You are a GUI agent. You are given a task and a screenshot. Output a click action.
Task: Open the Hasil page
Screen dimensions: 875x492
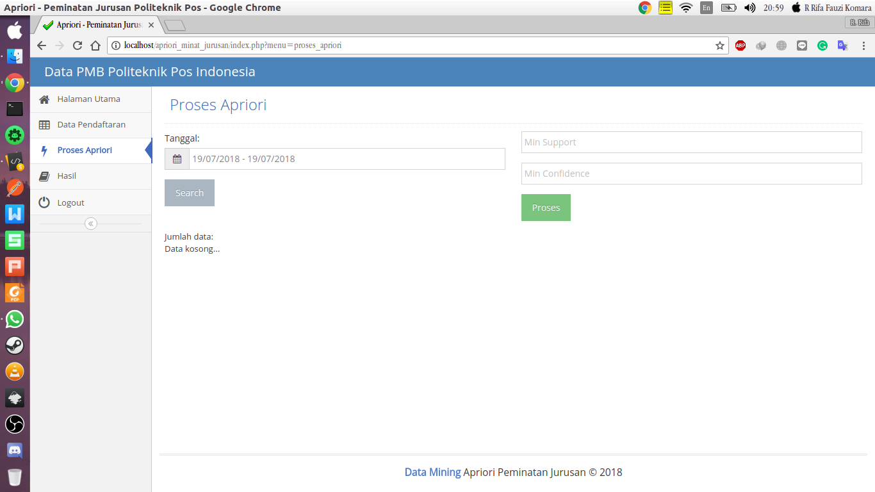point(90,176)
